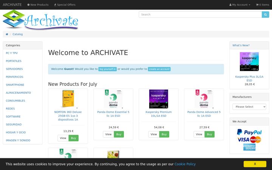Buy Panda Dome Advanced 5 lic
Viewport: 272px width, 170px height.
(x=209, y=134)
